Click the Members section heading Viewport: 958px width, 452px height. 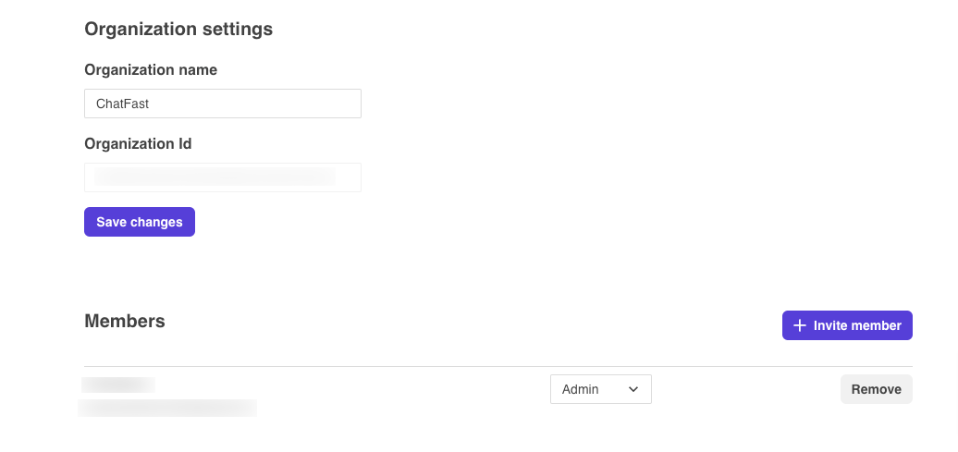coord(125,321)
